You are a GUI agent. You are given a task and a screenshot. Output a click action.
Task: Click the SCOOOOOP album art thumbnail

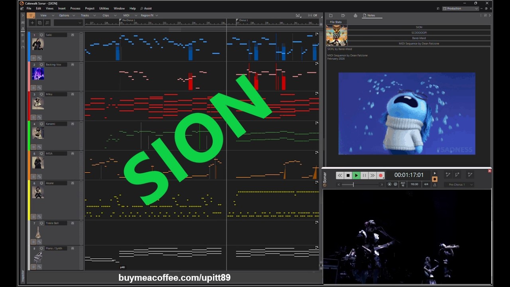(337, 35)
